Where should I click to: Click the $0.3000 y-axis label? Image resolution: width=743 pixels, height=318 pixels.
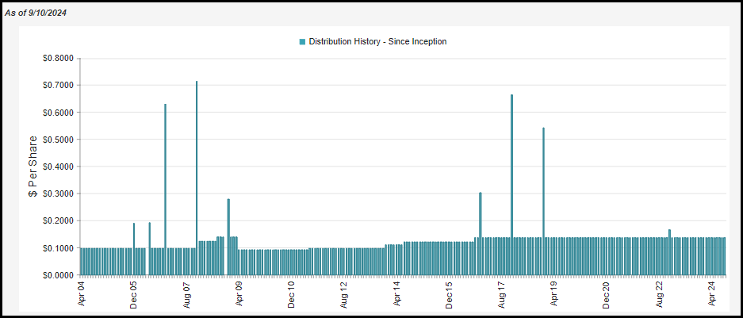(59, 193)
